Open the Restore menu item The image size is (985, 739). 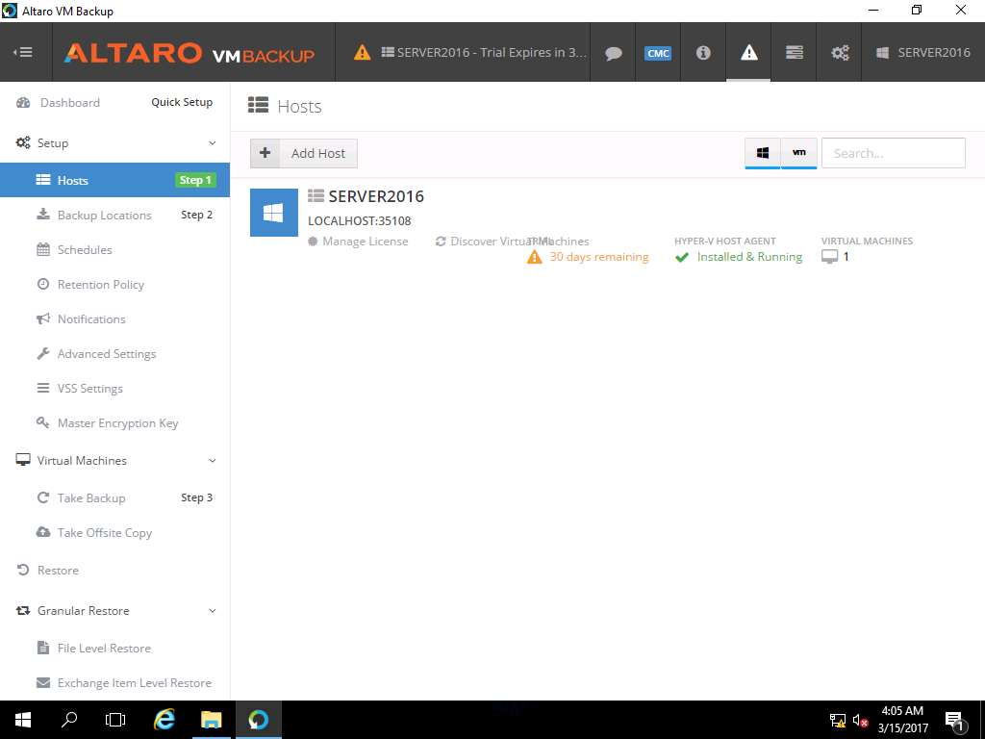pos(58,571)
